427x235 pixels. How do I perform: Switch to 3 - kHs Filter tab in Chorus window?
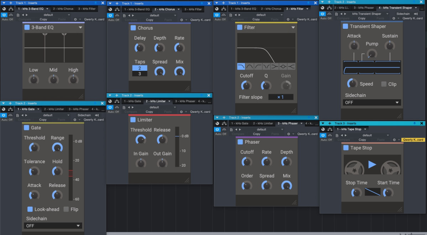[x=193, y=9]
